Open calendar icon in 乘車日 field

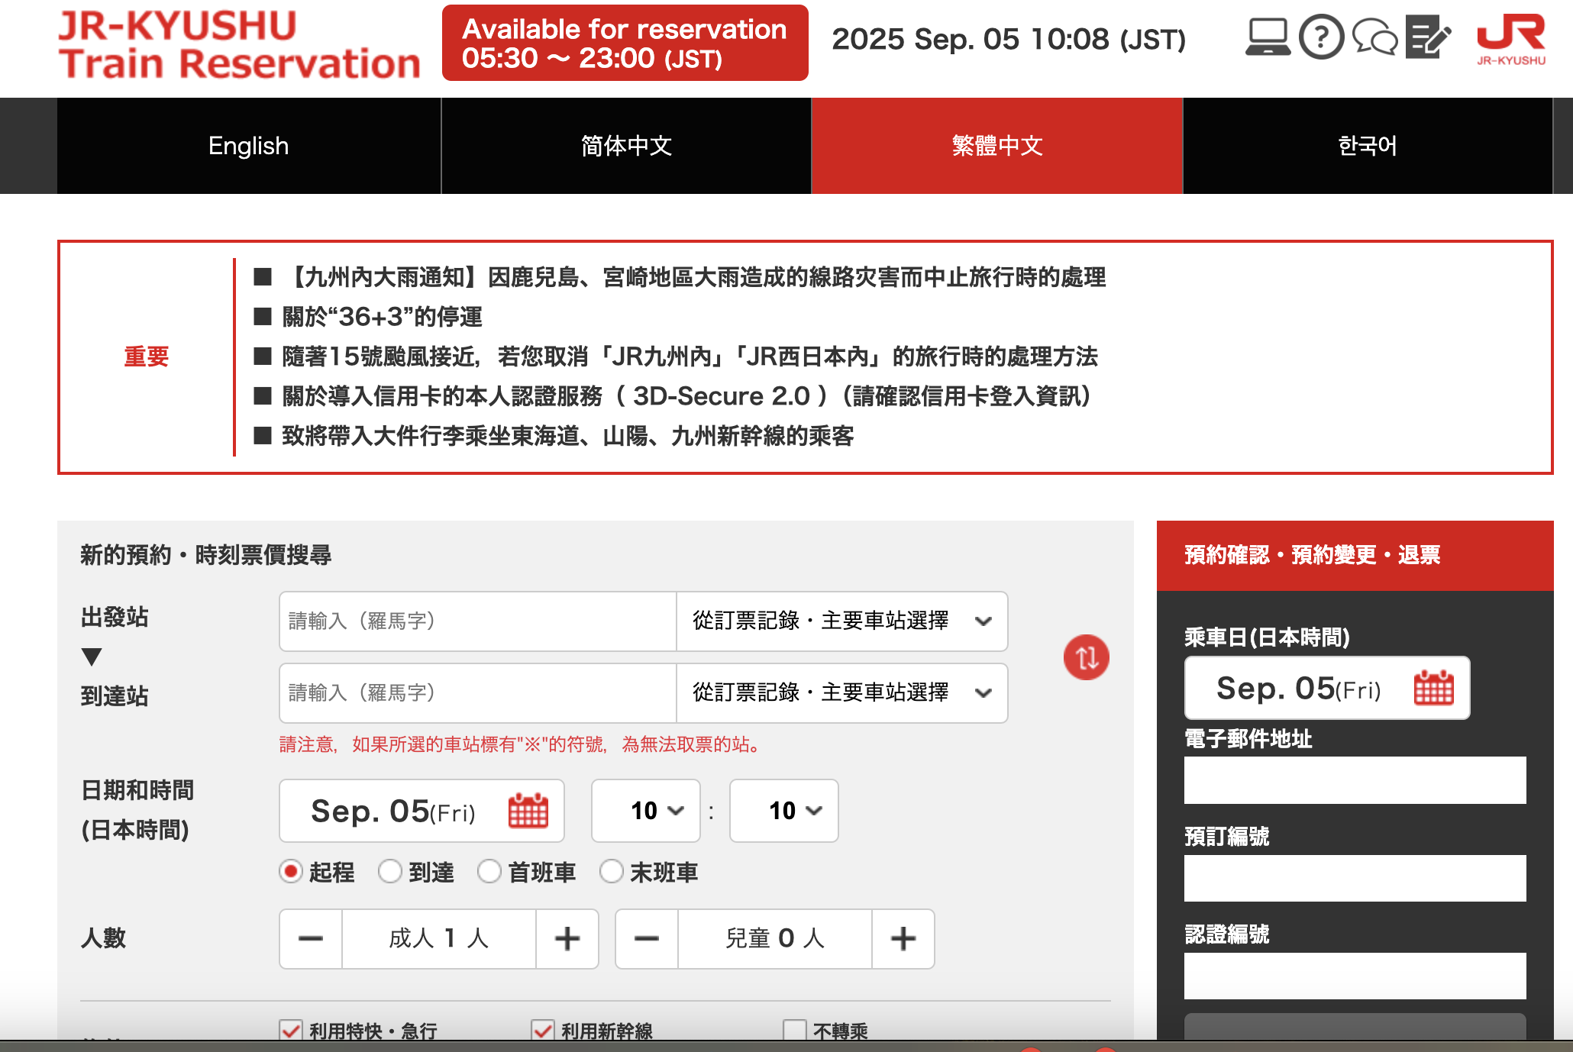click(x=1433, y=688)
